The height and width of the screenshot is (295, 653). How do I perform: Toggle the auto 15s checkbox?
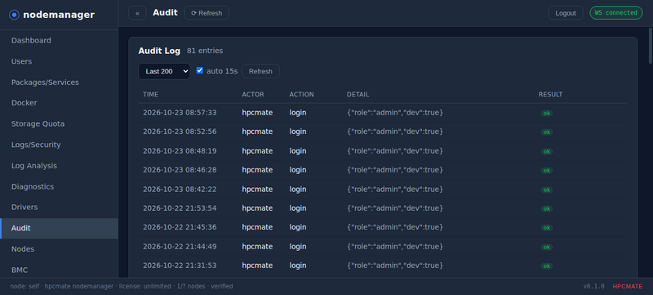(x=199, y=70)
